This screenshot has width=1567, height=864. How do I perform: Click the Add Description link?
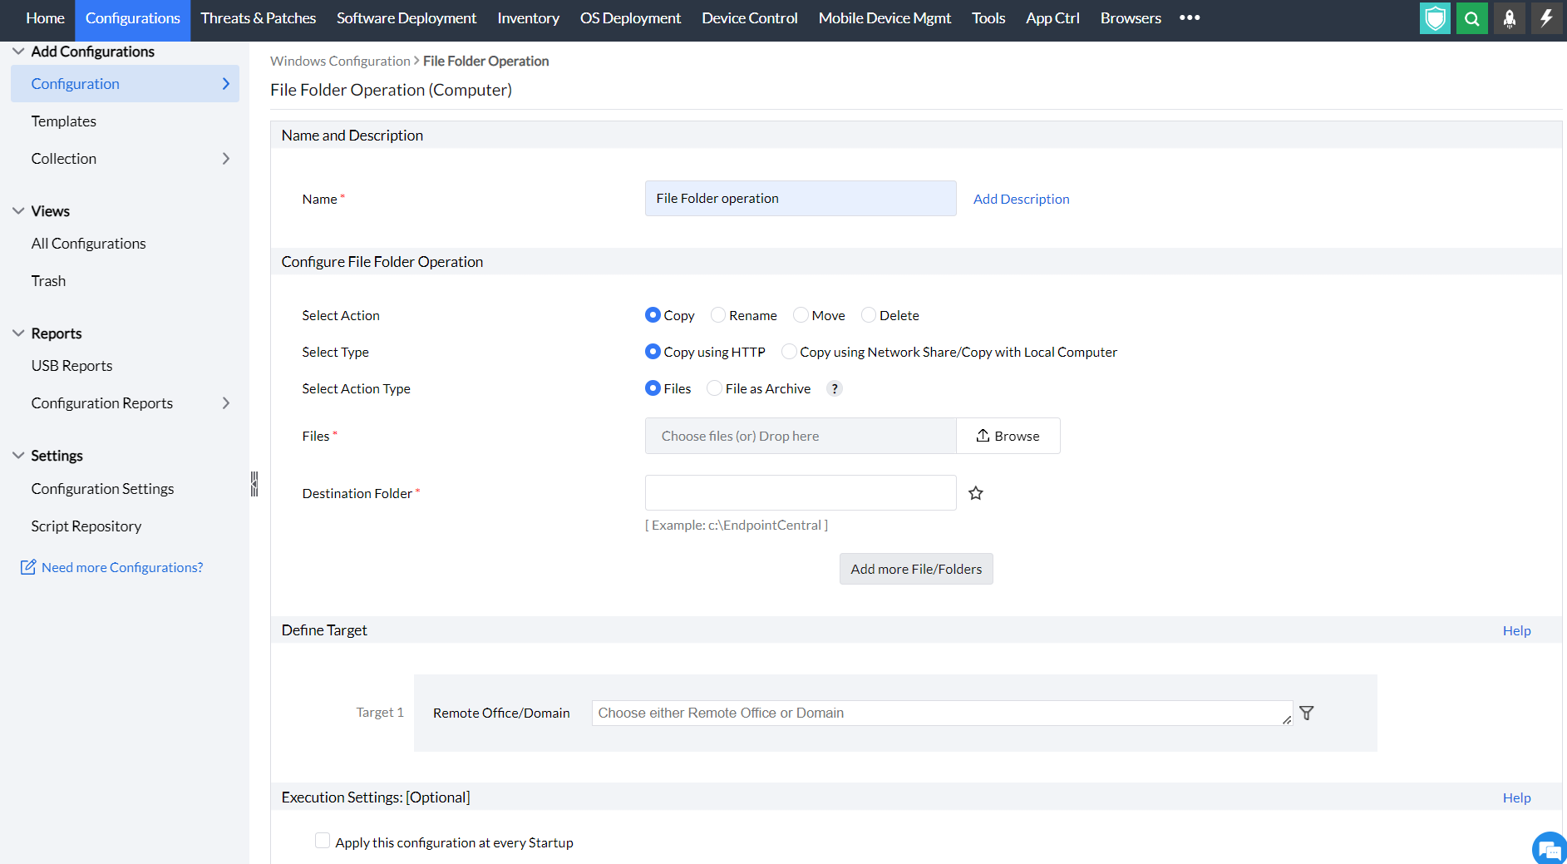point(1021,199)
